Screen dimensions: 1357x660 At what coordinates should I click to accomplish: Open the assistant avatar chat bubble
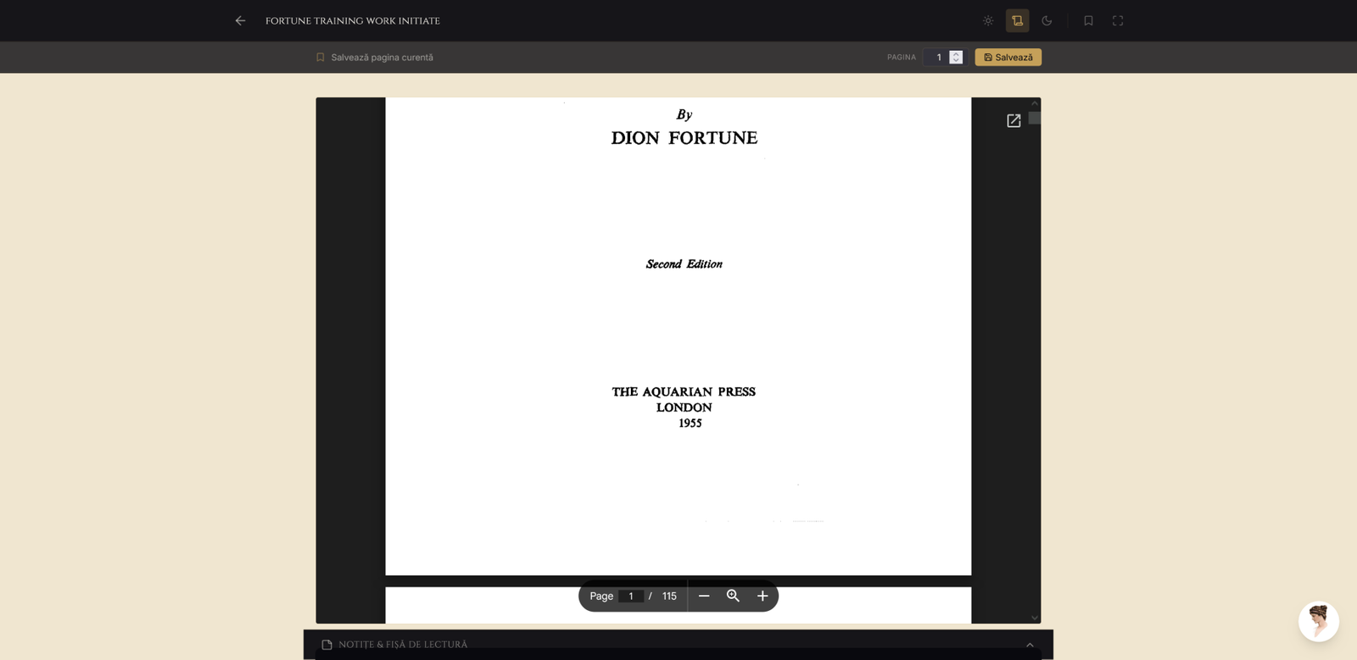(x=1319, y=622)
